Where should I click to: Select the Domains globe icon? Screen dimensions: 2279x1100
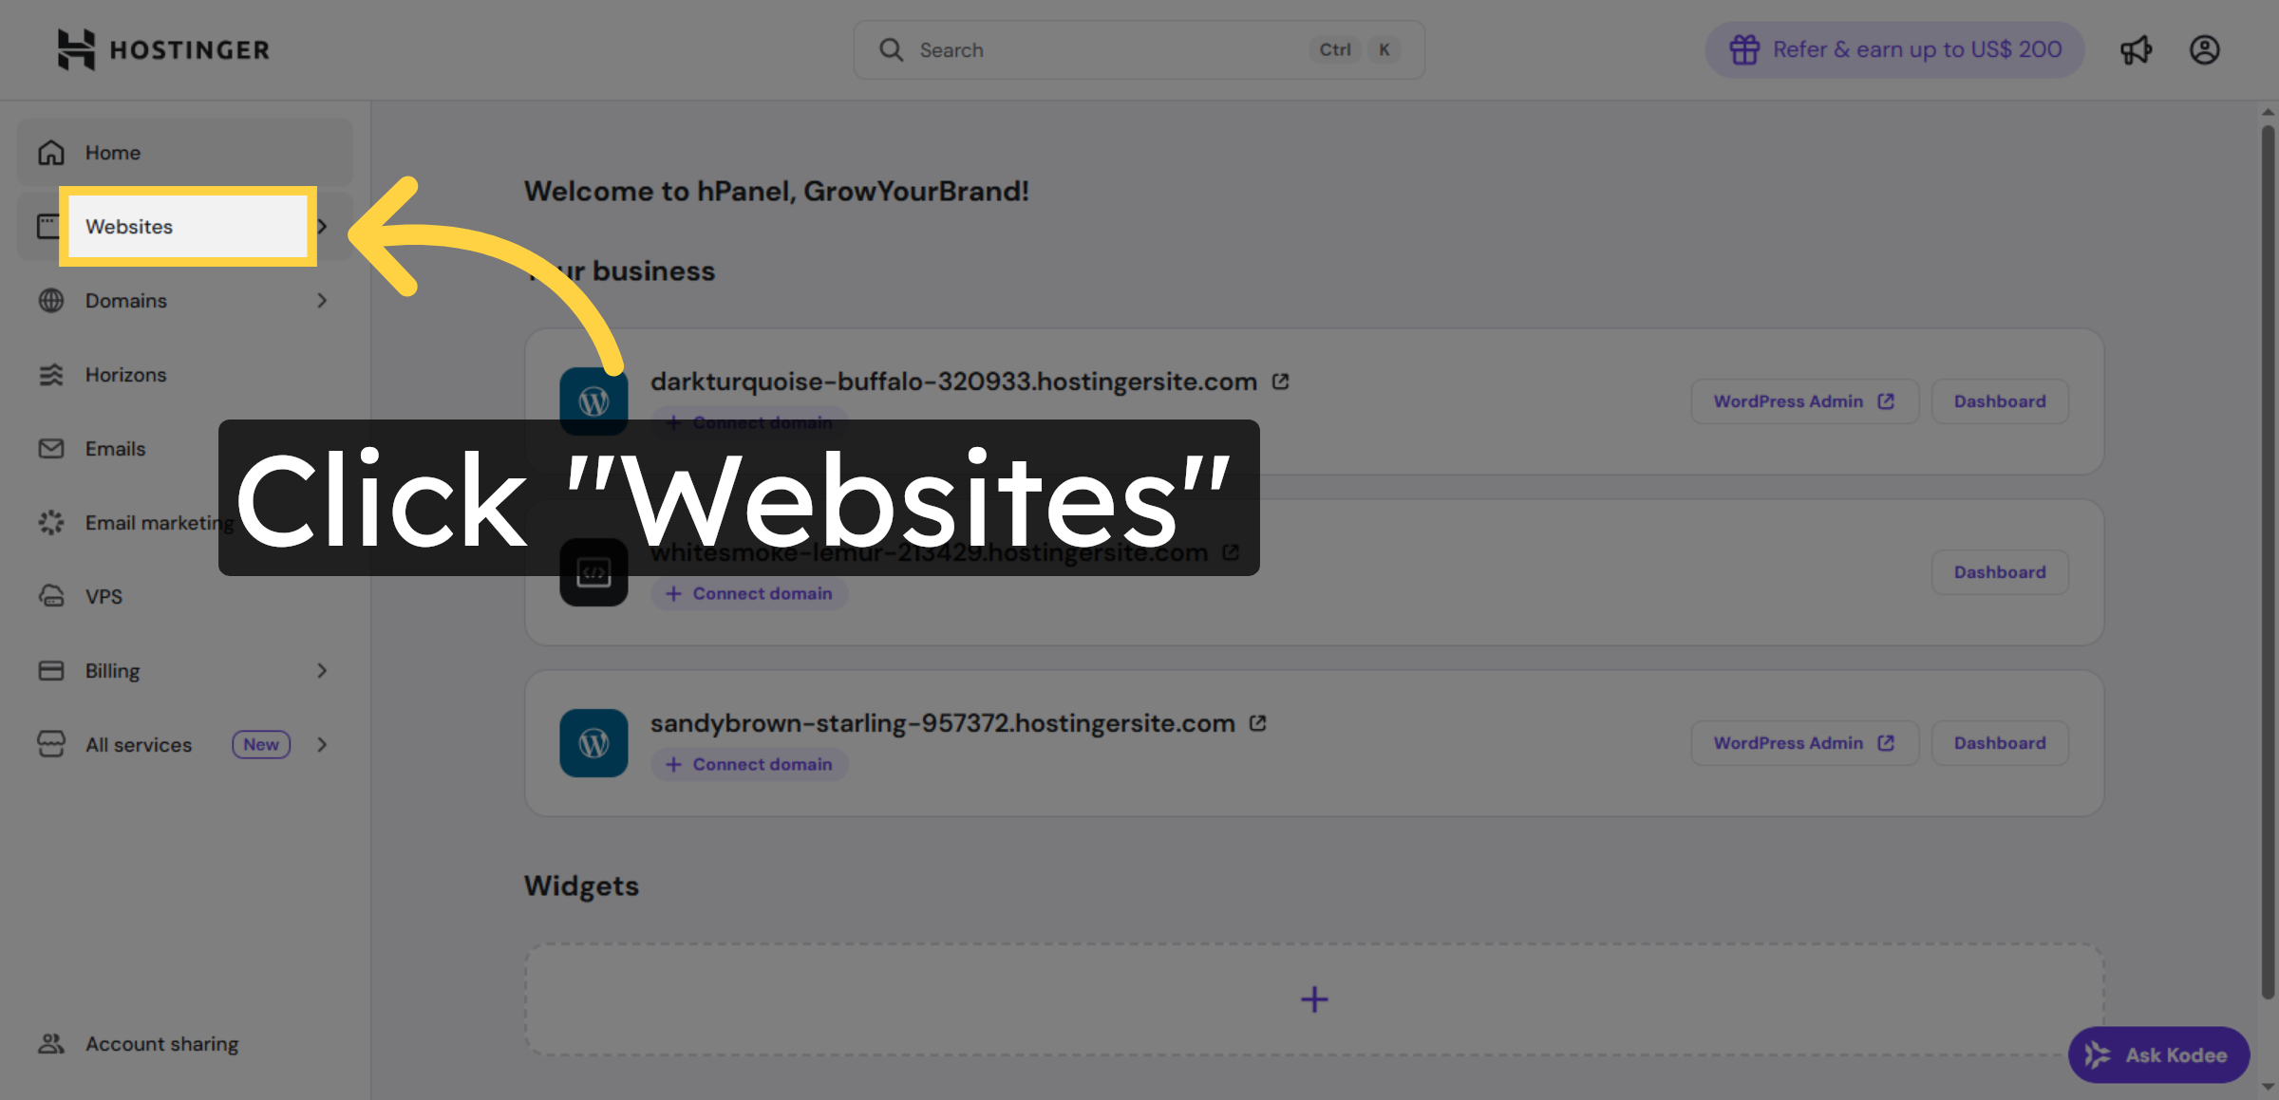click(x=51, y=300)
